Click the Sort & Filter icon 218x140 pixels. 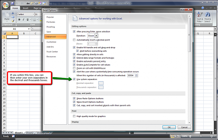[x=200, y=15]
